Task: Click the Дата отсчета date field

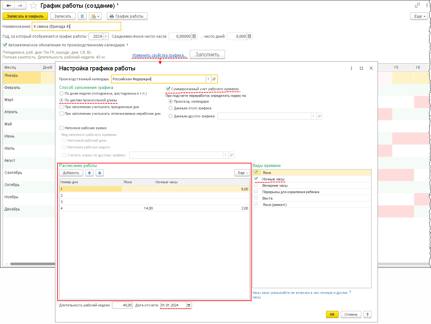Action: [173, 305]
